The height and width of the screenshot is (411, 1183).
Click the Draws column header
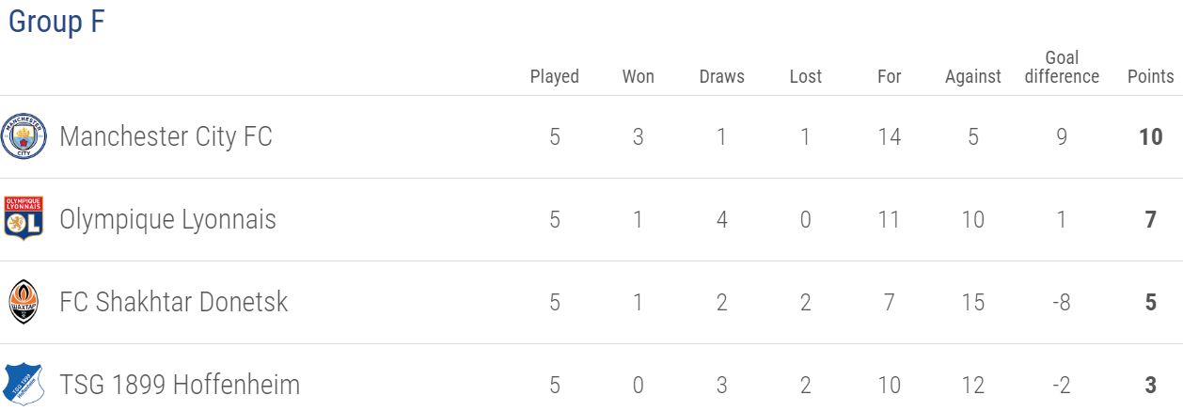point(722,76)
